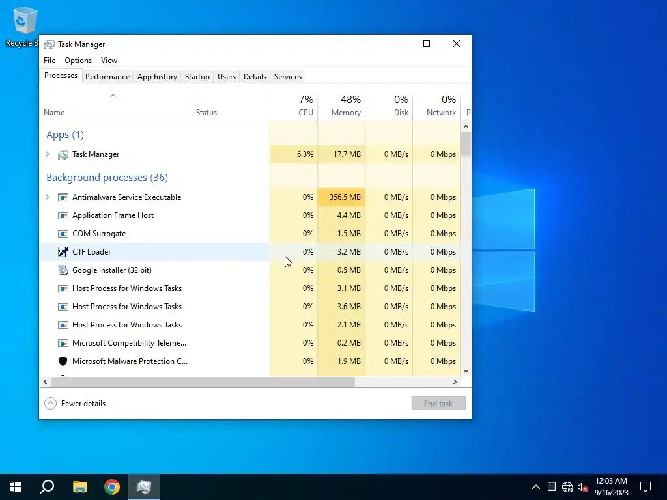This screenshot has width=667, height=500.
Task: Click the Apps (1) group header
Action: click(65, 135)
